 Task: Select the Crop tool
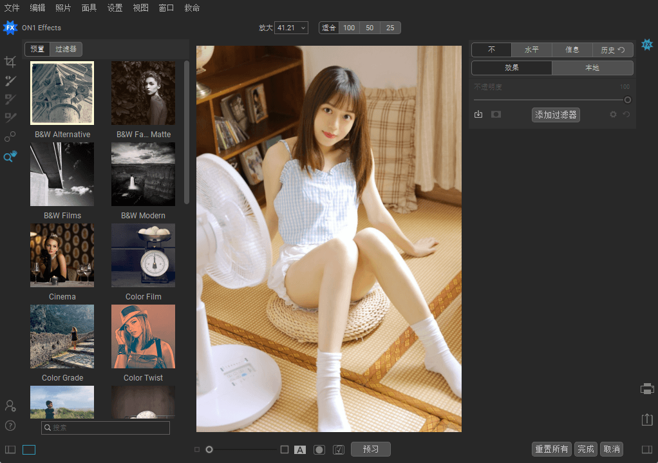[x=10, y=62]
